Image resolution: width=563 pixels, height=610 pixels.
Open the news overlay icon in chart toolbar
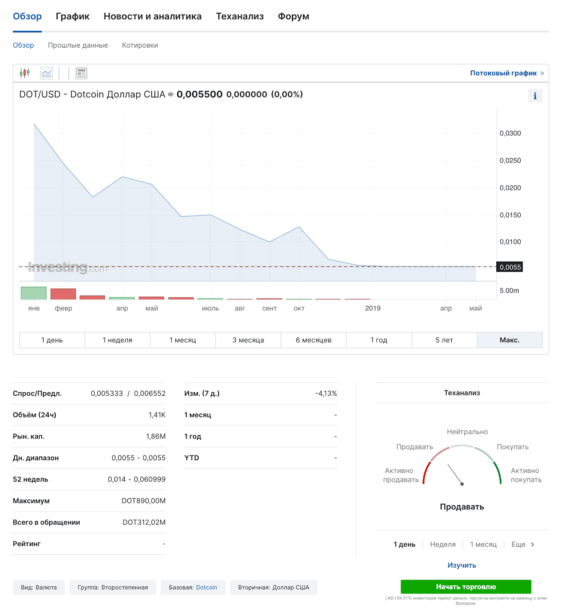81,73
